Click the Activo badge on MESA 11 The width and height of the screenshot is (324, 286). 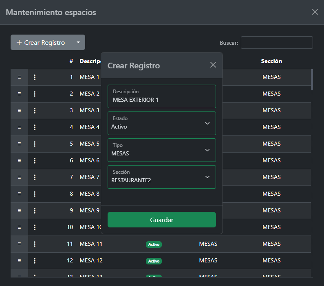coord(154,245)
